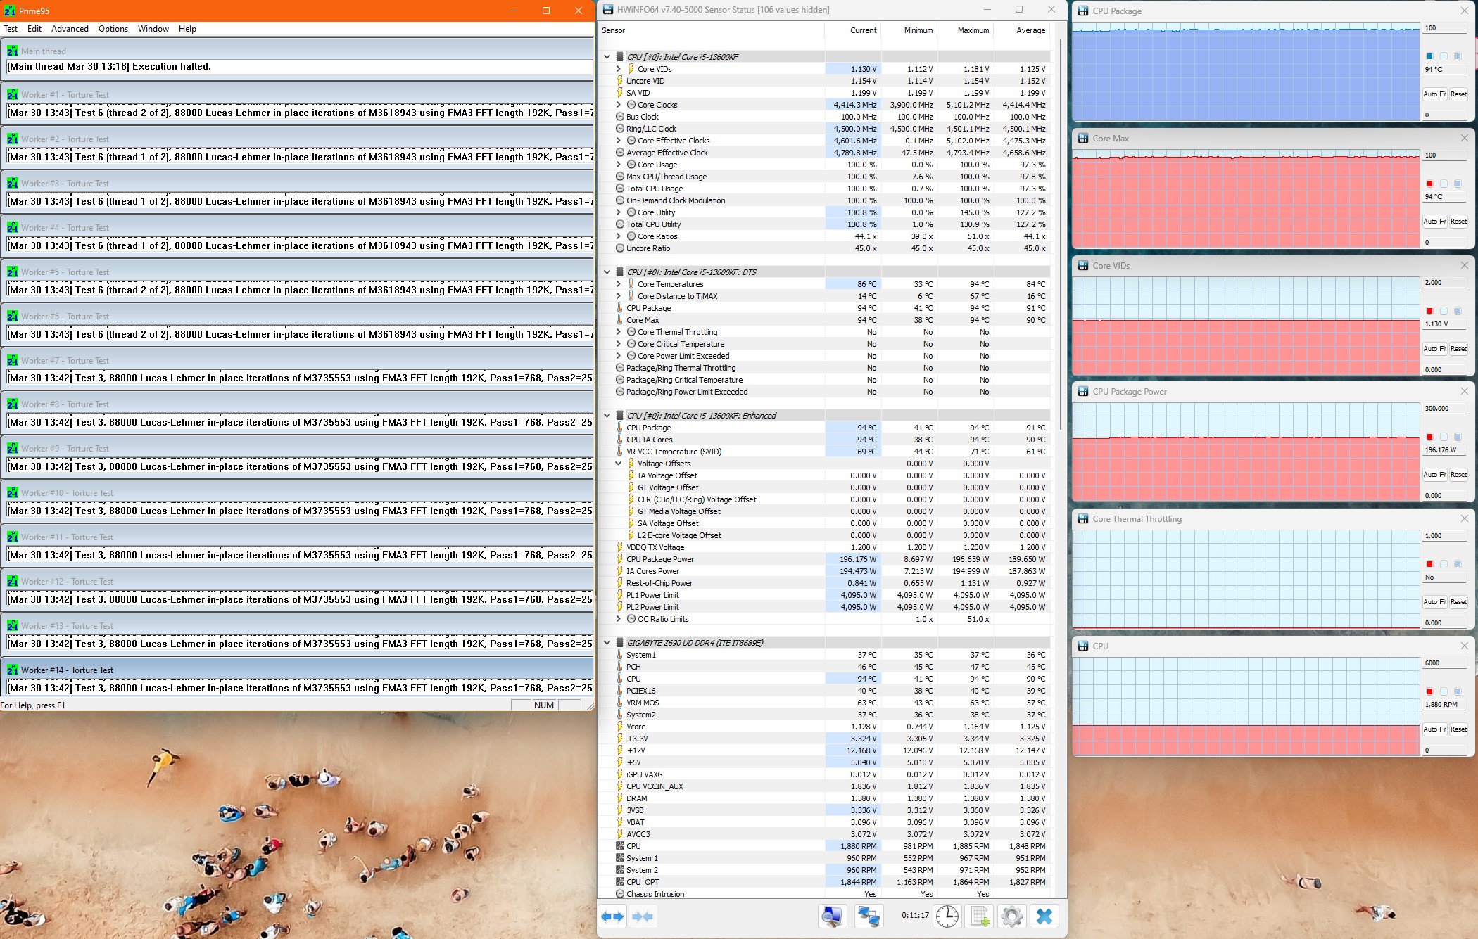
Task: Click Auto Fit in CPU Package graph
Action: (1434, 94)
